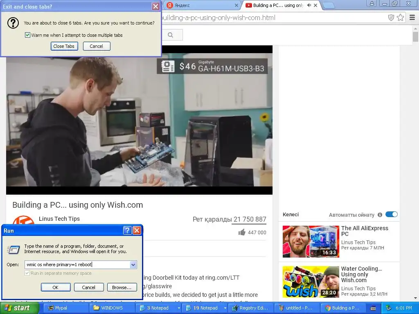Image resolution: width=419 pixels, height=314 pixels.
Task: Close the Building a PC tab
Action: point(315,5)
